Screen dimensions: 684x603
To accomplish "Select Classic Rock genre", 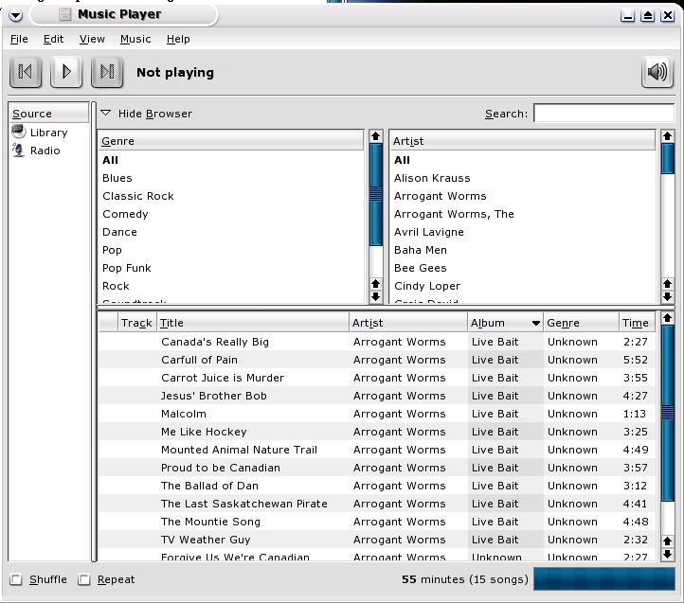I will [138, 196].
